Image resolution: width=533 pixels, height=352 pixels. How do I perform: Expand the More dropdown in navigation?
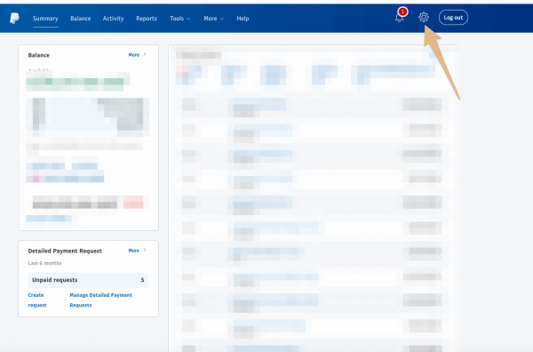point(213,19)
